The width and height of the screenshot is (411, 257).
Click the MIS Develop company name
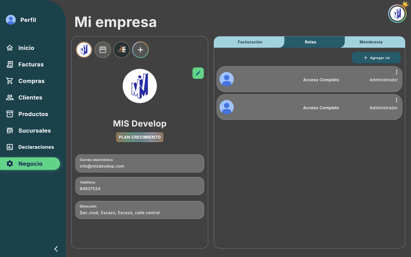point(140,123)
